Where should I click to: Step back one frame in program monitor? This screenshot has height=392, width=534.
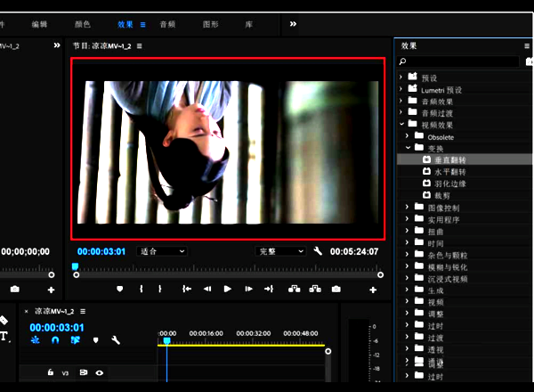tap(207, 289)
